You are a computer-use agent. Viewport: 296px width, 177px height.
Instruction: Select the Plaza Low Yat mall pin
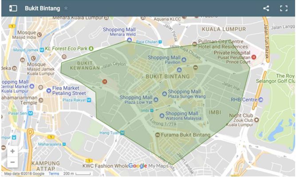point(156,99)
